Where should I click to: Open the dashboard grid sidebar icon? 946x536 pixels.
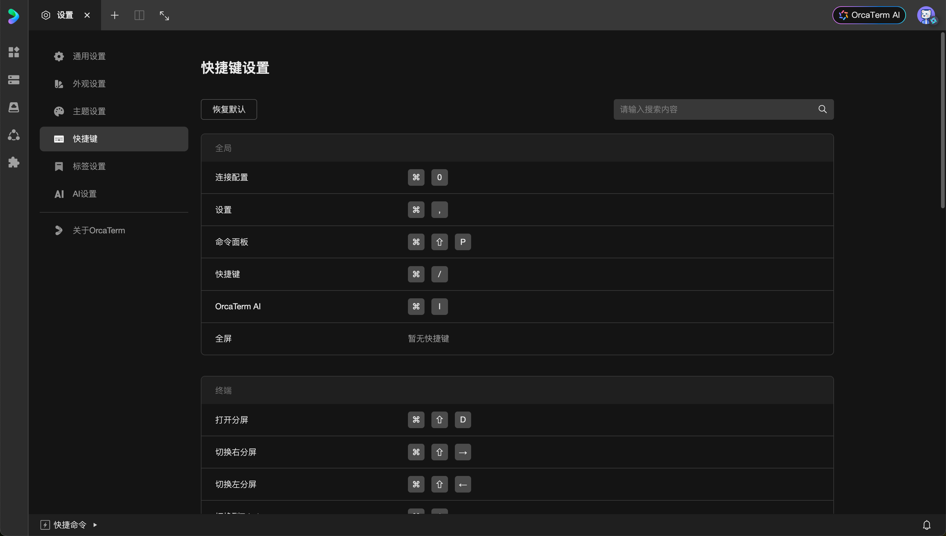click(14, 52)
